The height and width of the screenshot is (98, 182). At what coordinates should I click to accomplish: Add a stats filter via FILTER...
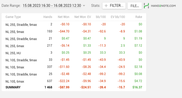[x=114, y=6]
